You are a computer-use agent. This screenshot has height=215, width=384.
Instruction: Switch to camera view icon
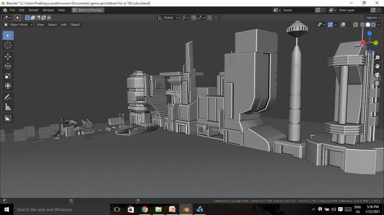377,75
